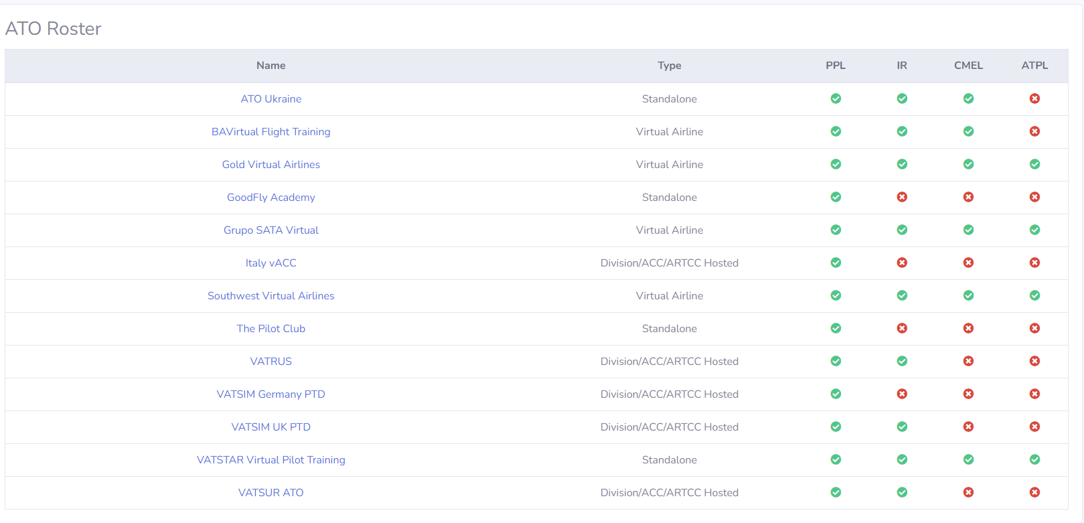Click Southwest Virtual Airlines ATPL check icon
This screenshot has height=523, width=1084.
pos(1035,295)
